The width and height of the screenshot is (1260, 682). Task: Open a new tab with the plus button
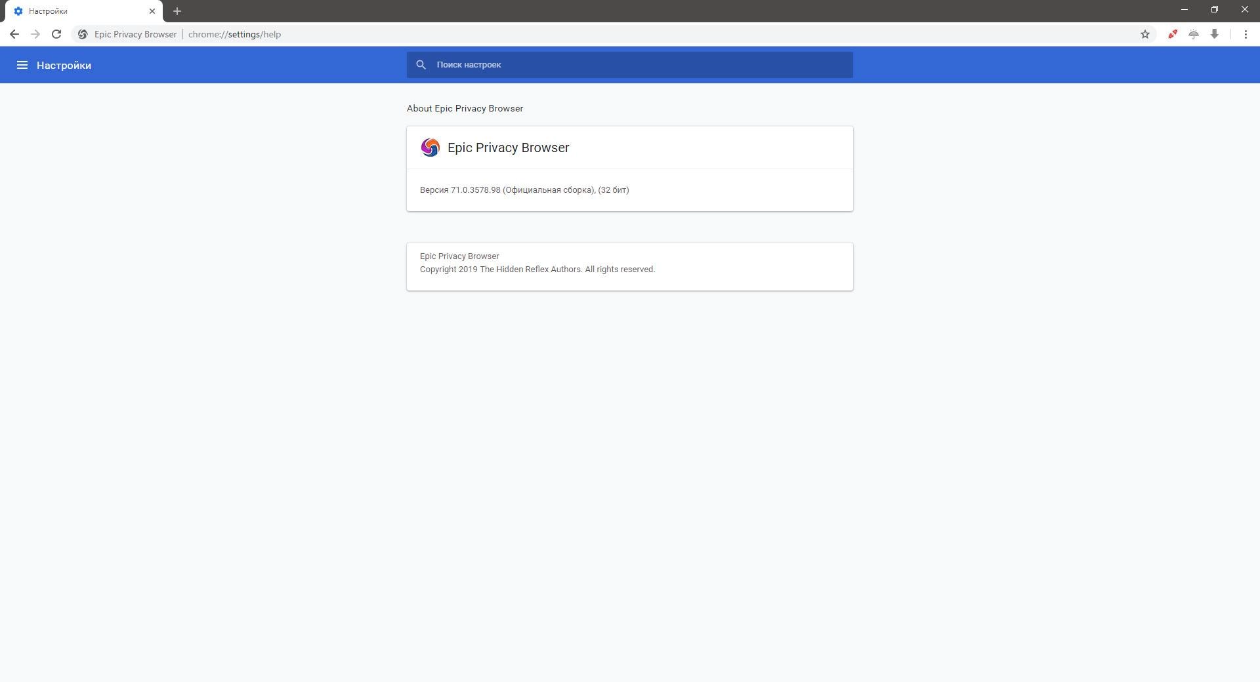[x=177, y=11]
